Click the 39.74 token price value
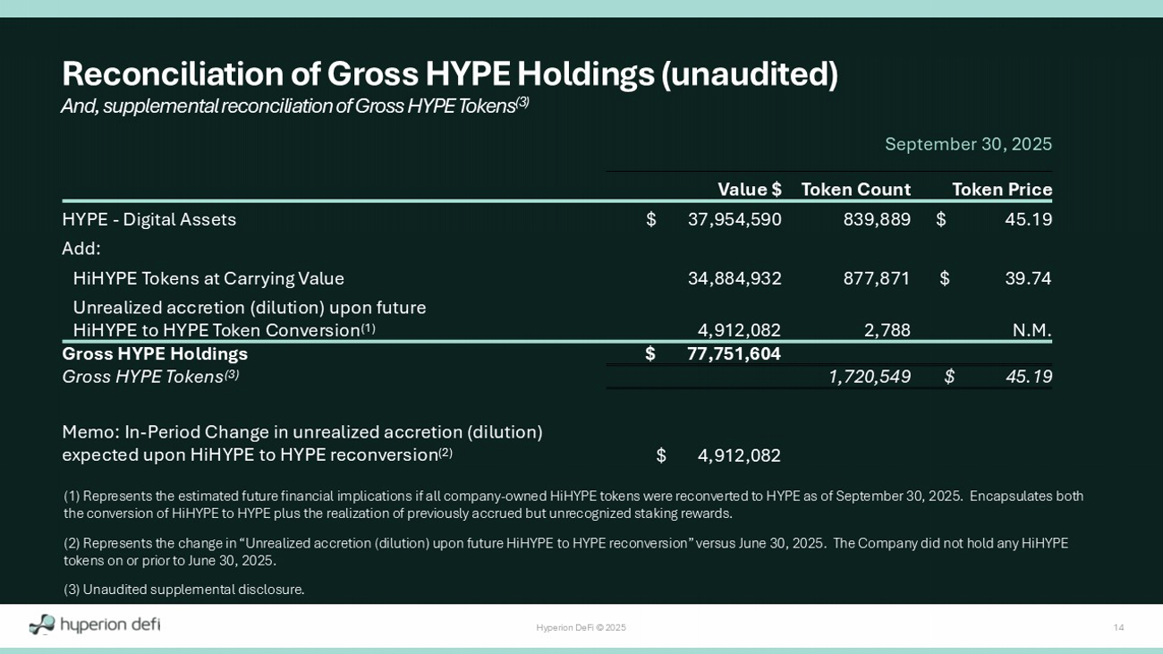This screenshot has height=654, width=1163. pyautogui.click(x=1027, y=278)
